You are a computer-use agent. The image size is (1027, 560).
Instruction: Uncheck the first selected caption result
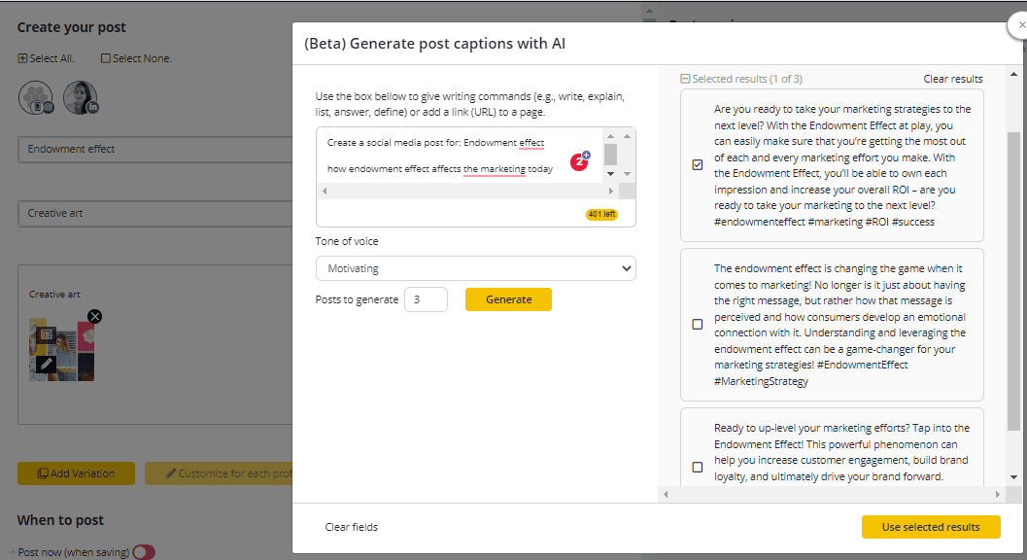(x=697, y=164)
